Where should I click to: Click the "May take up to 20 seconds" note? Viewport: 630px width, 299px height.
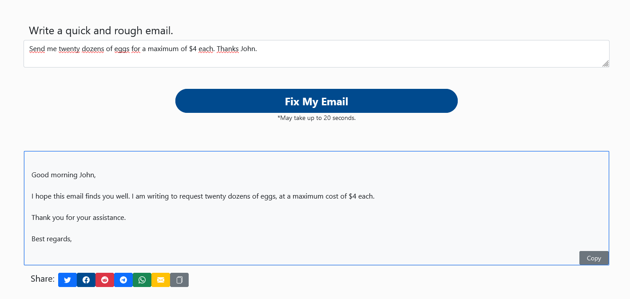[x=317, y=118]
